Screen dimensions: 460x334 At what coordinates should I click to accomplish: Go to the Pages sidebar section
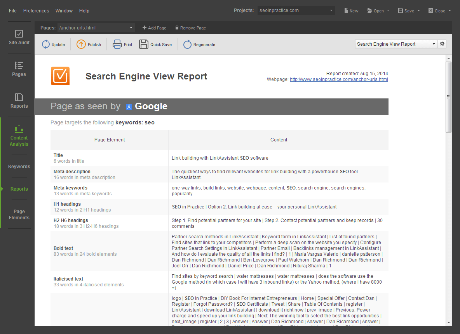tap(19, 69)
